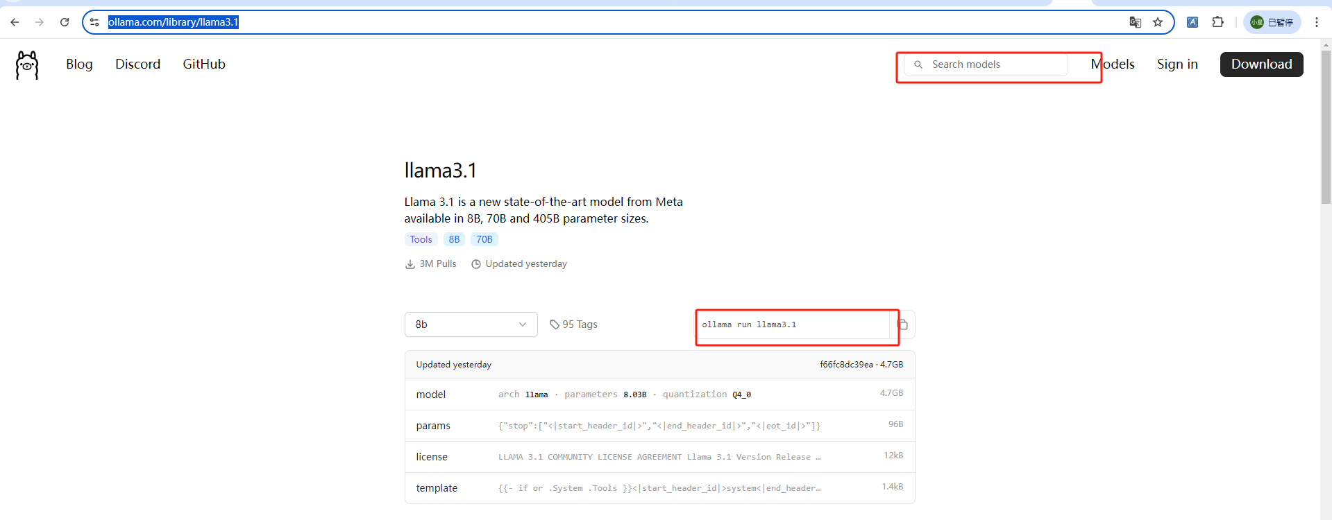This screenshot has width=1332, height=520.
Task: Click the browser back arrow
Action: (15, 22)
